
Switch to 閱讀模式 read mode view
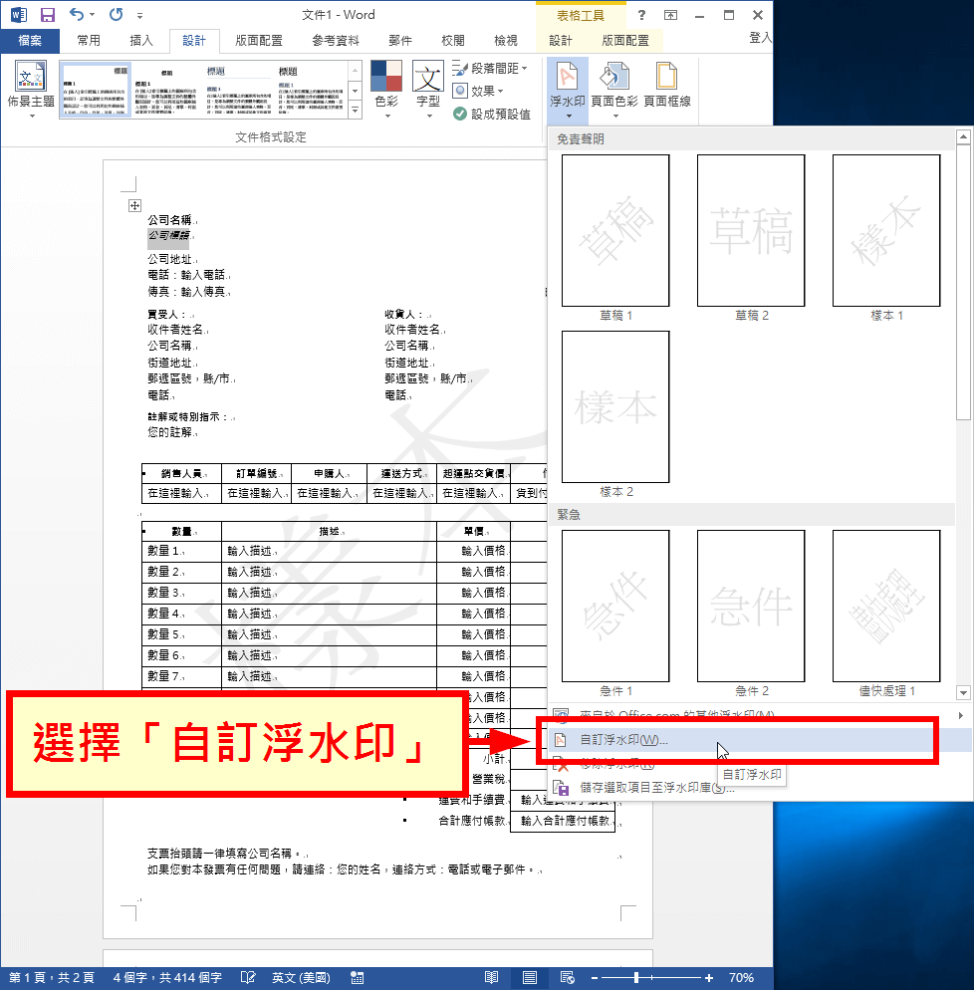(x=491, y=977)
